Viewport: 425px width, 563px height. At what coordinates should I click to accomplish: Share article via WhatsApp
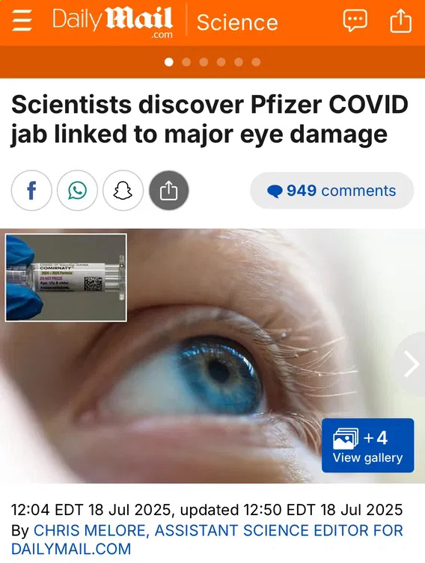(x=77, y=191)
